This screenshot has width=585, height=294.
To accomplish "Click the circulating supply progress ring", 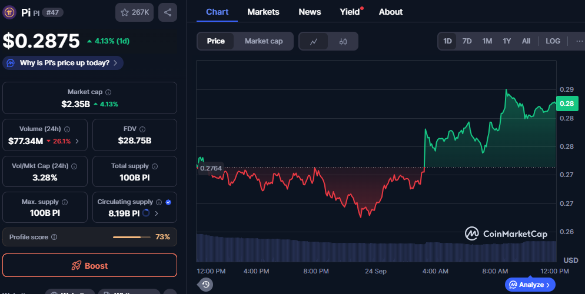I will click(146, 213).
